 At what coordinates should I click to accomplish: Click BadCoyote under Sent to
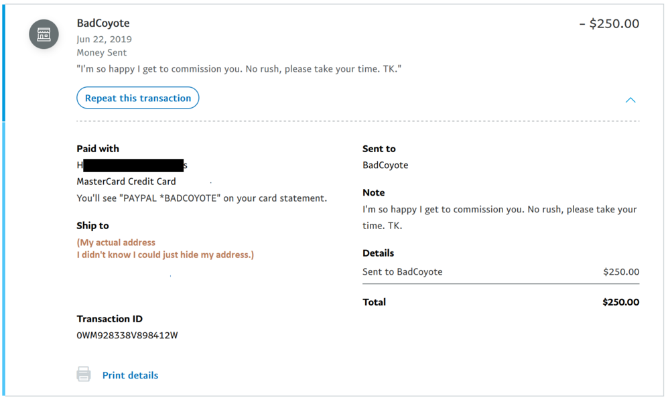point(385,165)
